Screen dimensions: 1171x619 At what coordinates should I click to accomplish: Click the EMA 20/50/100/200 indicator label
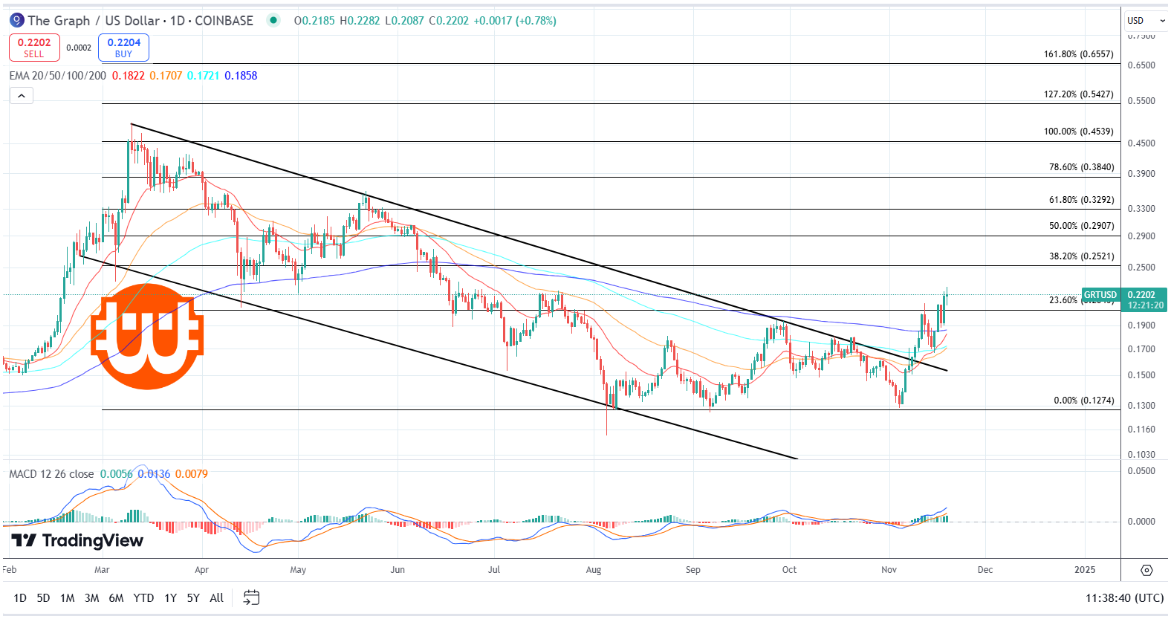click(57, 76)
